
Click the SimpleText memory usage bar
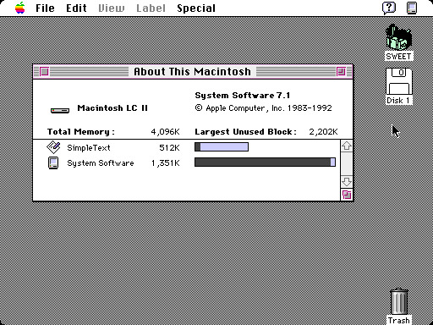point(222,146)
